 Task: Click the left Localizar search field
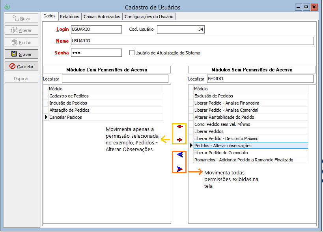pyautogui.click(x=115, y=79)
